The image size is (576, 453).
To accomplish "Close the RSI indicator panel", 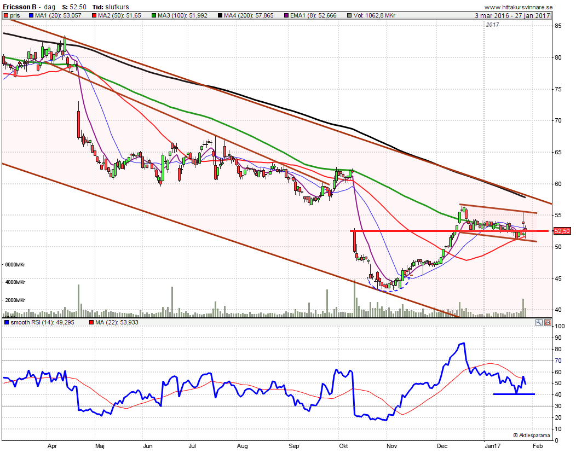I will 548,323.
